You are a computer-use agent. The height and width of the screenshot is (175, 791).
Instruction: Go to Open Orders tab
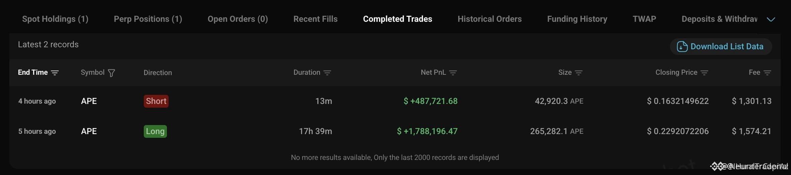pos(238,19)
